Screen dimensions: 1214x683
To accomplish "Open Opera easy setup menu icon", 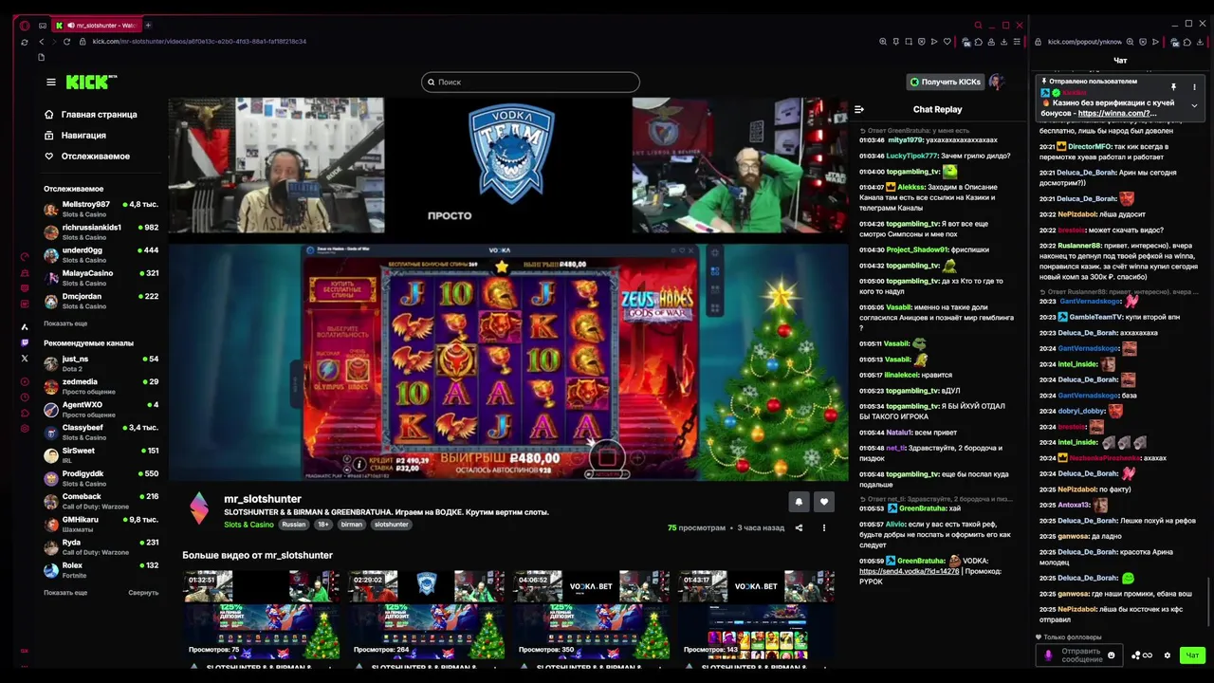I will pos(1017,42).
